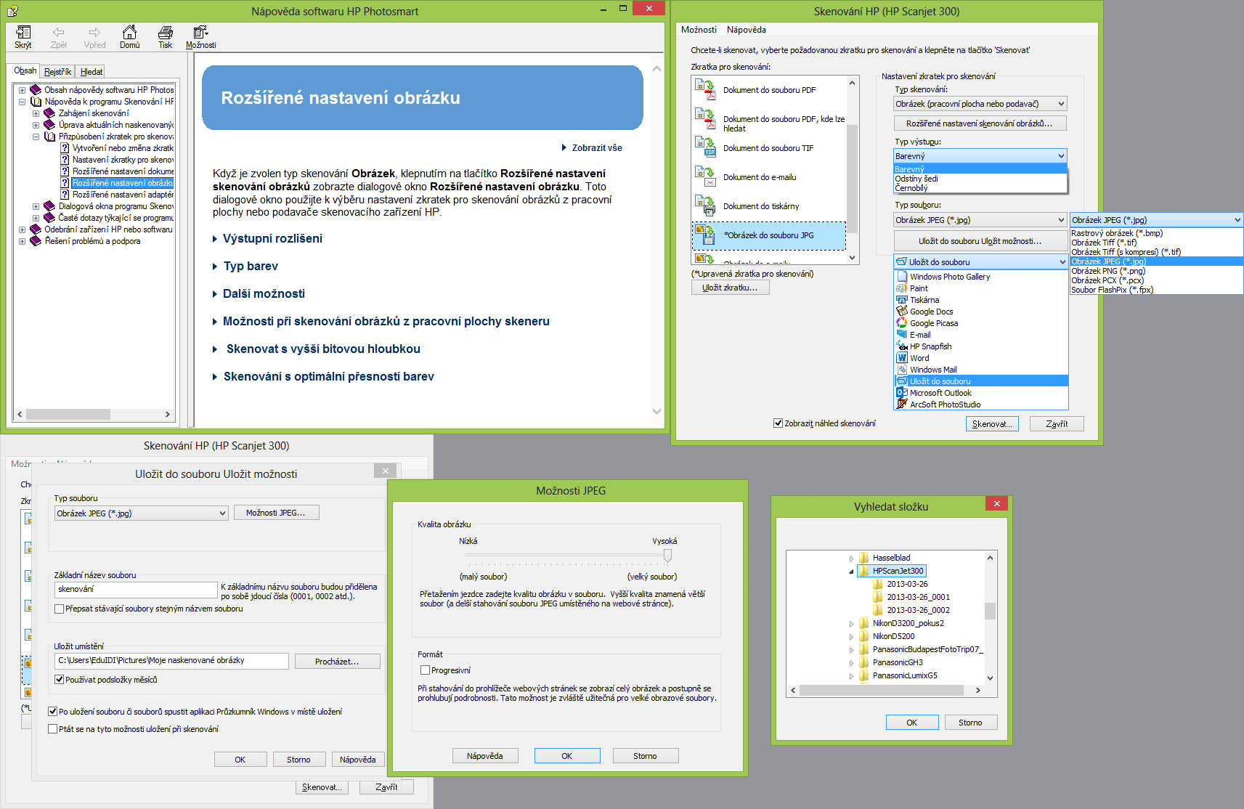Toggle Používat podsložky měsíců checkbox
Image resolution: width=1244 pixels, height=809 pixels.
click(x=60, y=680)
